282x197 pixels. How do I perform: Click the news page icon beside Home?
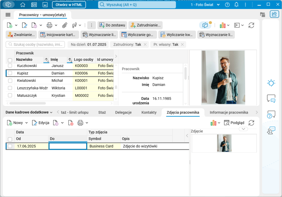tap(34, 5)
